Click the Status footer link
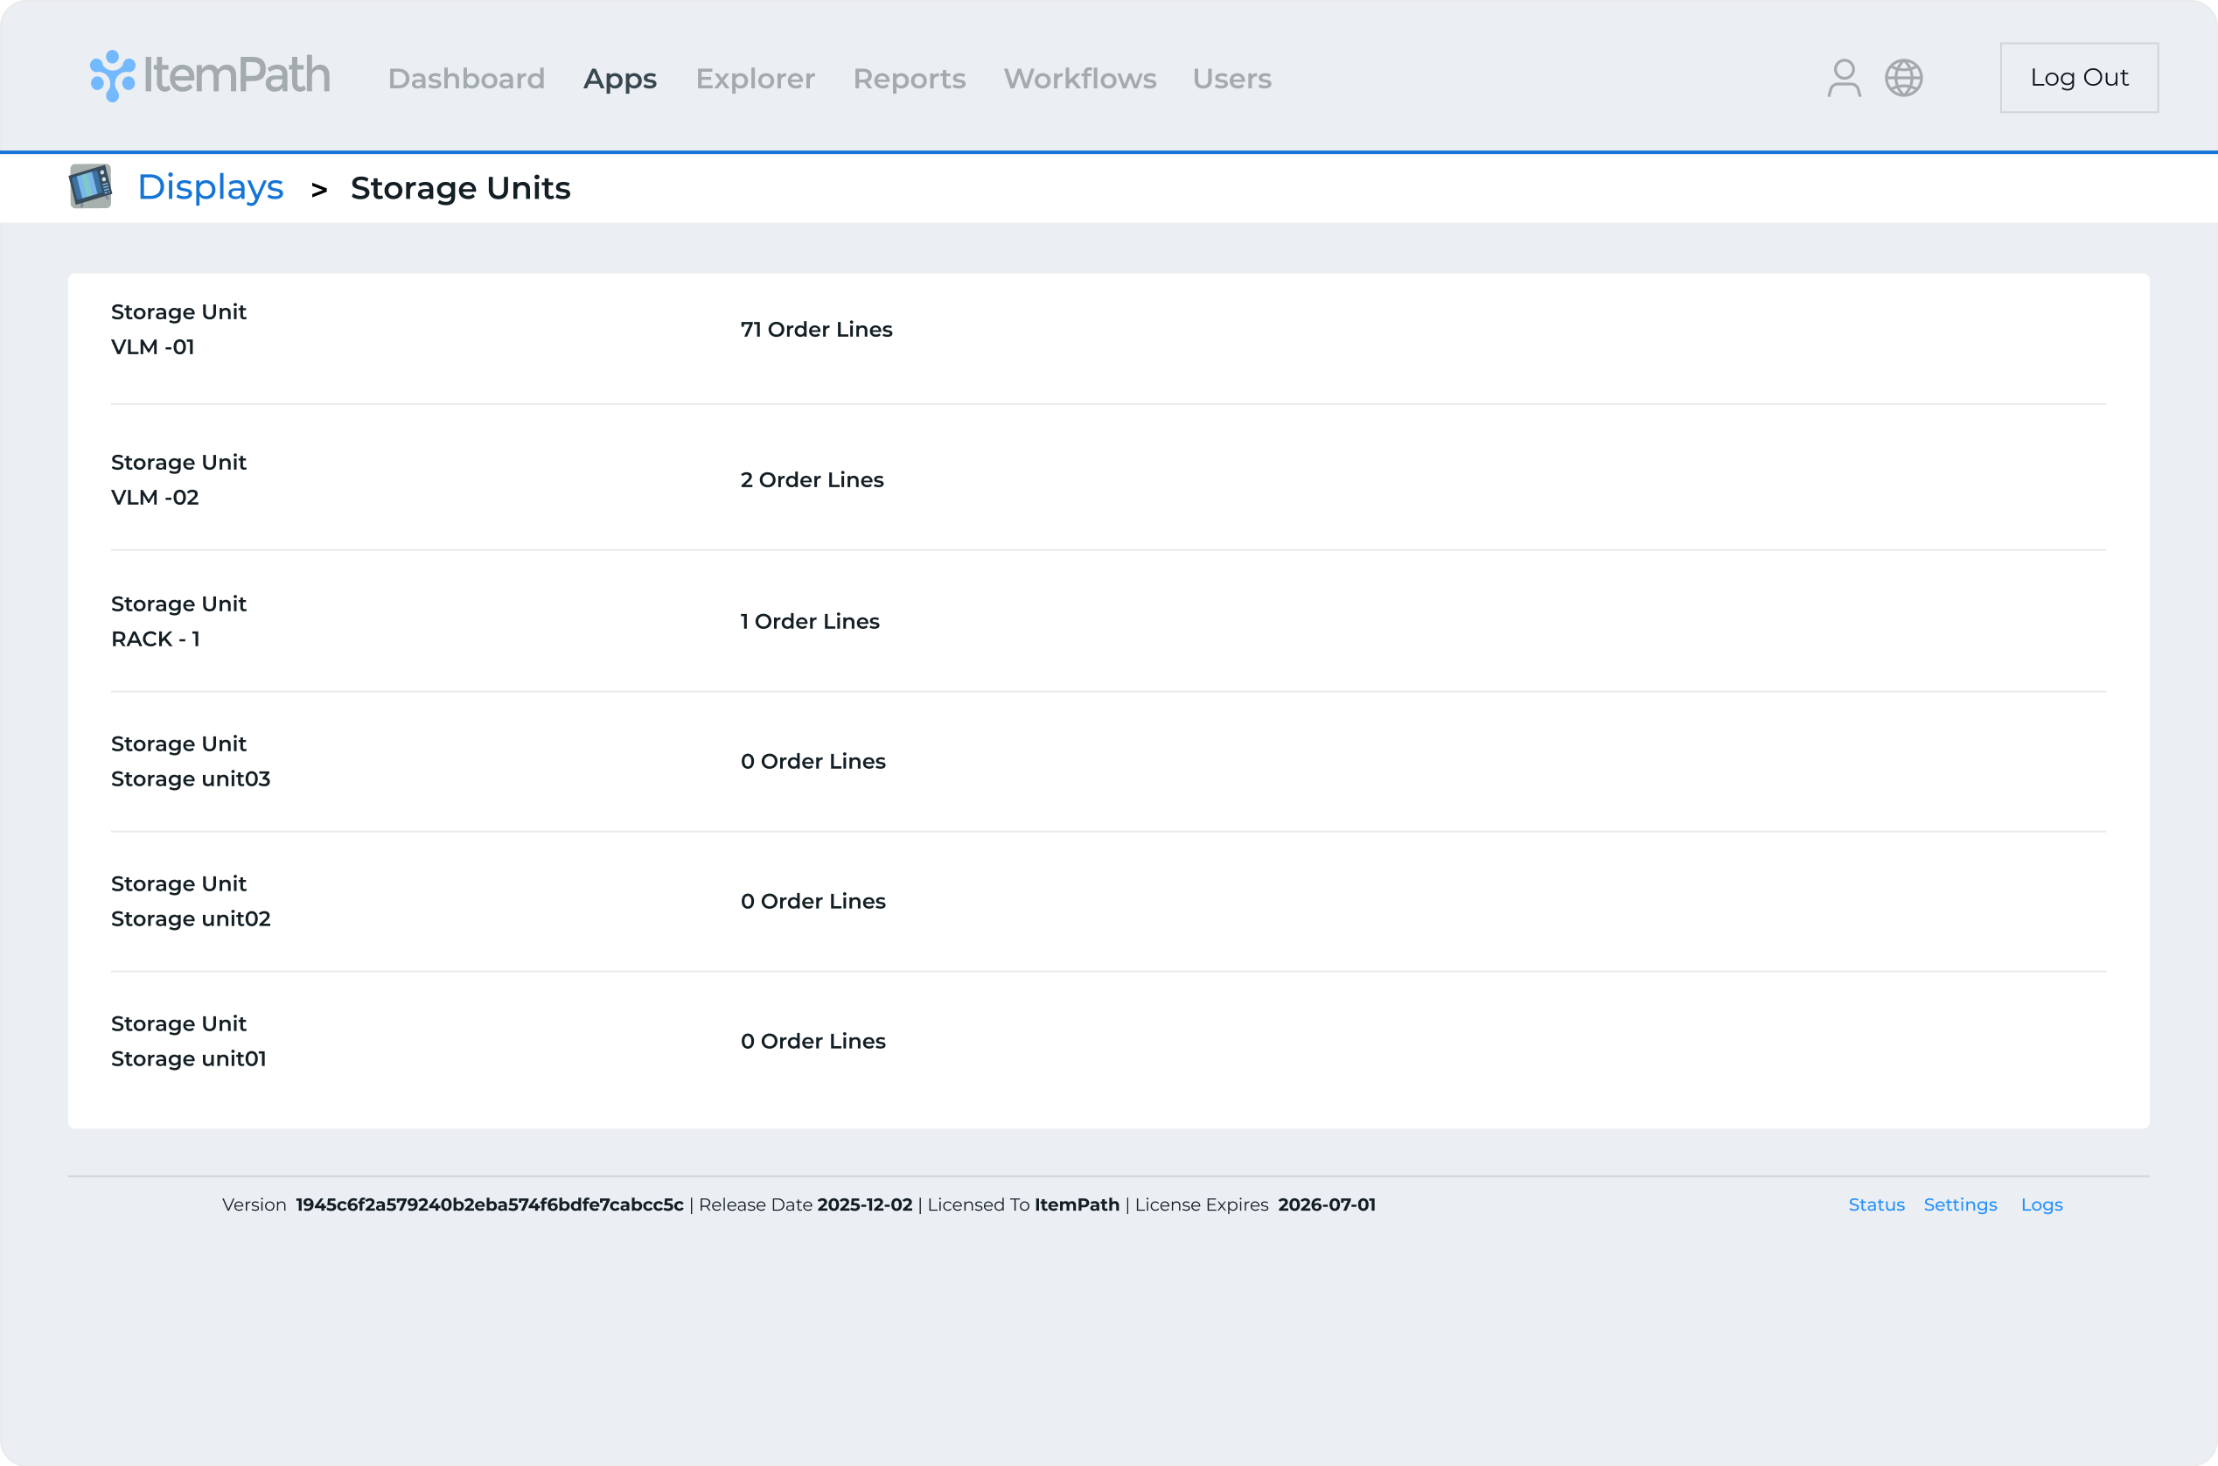This screenshot has width=2218, height=1466. 1876,1204
